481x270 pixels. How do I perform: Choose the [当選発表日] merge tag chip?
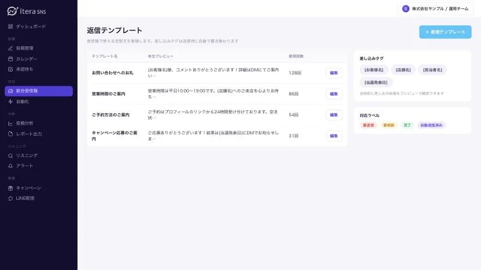coord(376,82)
